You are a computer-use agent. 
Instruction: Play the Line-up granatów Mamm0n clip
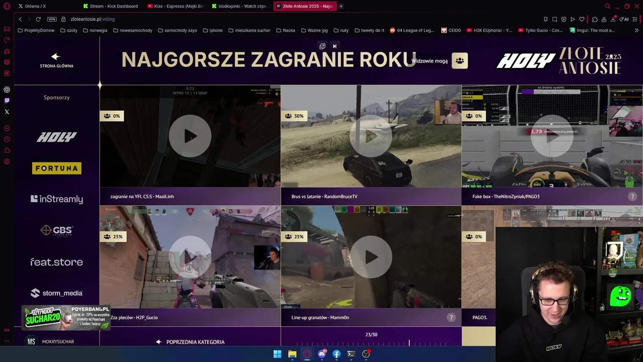[x=371, y=257]
